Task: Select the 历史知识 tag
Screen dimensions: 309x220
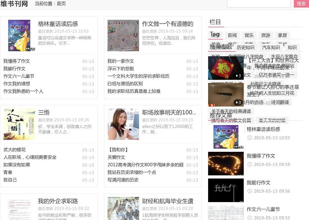Action: pyautogui.click(x=246, y=47)
